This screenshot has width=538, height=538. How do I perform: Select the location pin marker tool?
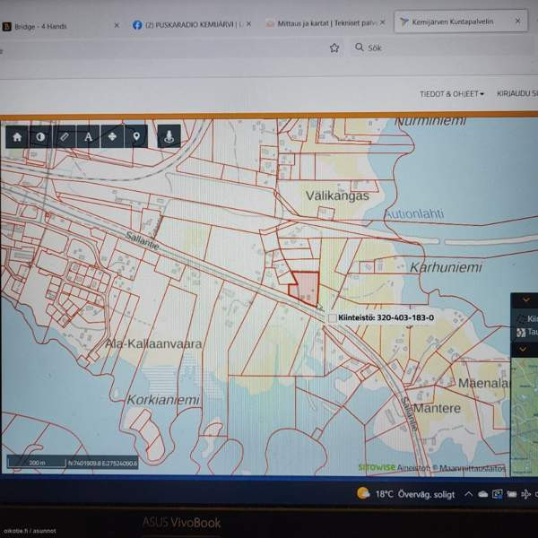[136, 137]
